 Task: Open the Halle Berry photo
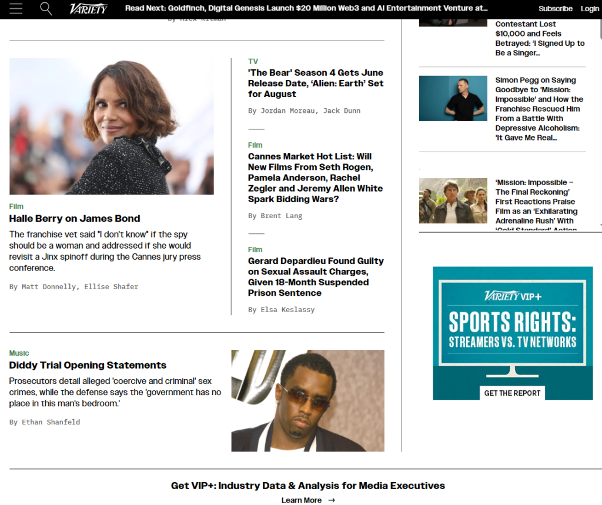tap(112, 126)
